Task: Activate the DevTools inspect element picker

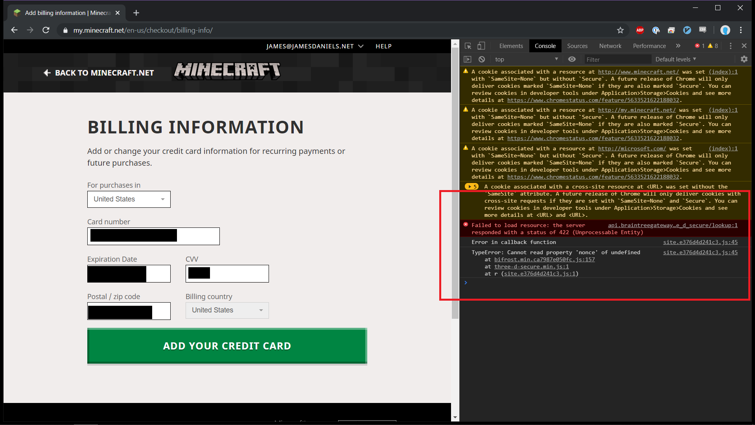Action: point(468,46)
